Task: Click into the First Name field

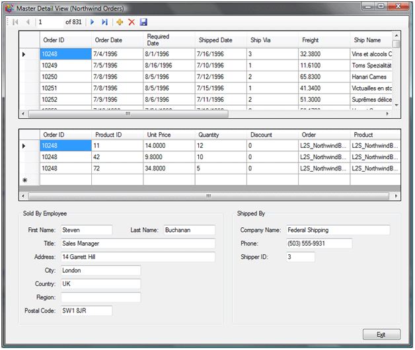Action: 87,230
